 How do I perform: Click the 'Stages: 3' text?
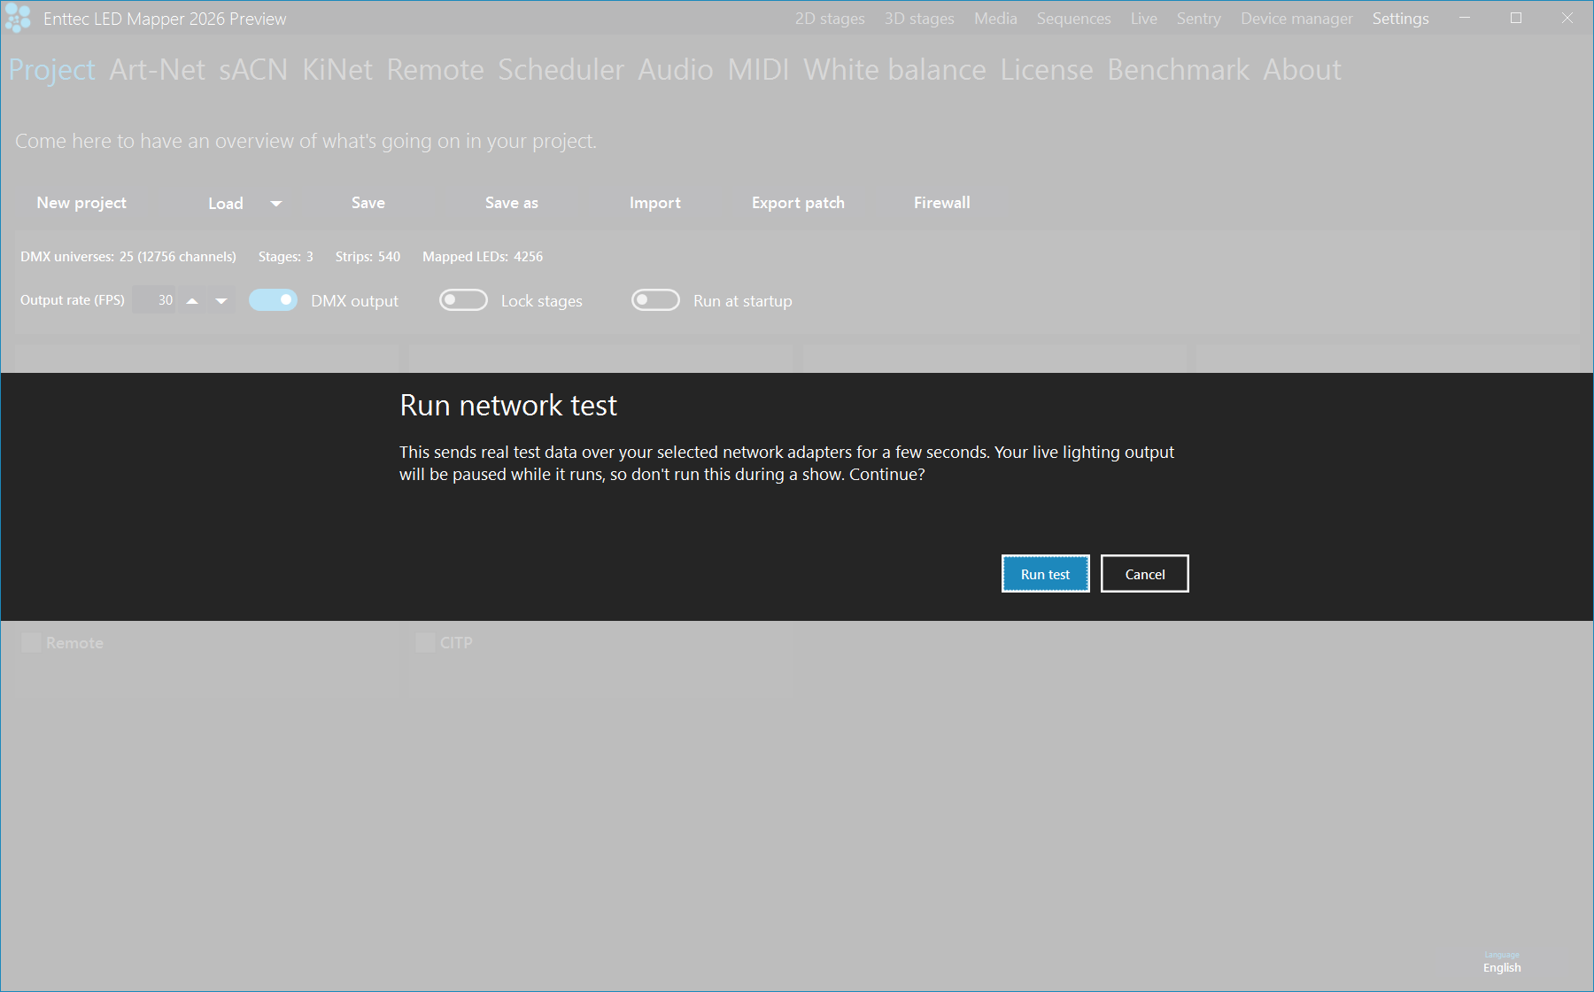pos(286,257)
